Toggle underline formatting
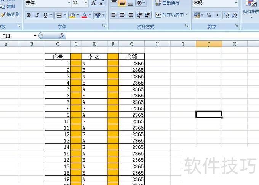Viewport: 259px width, 185px height. (x=45, y=15)
